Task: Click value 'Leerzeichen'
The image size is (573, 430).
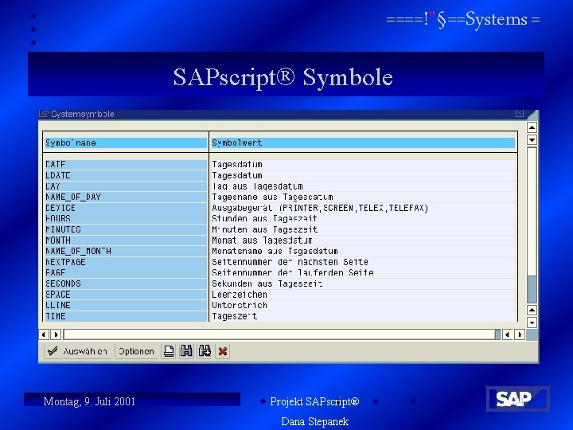Action: [240, 295]
